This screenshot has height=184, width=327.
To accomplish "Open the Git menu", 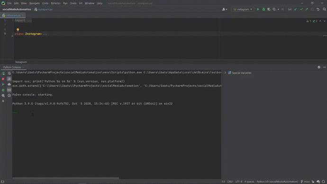I will (81, 3).
